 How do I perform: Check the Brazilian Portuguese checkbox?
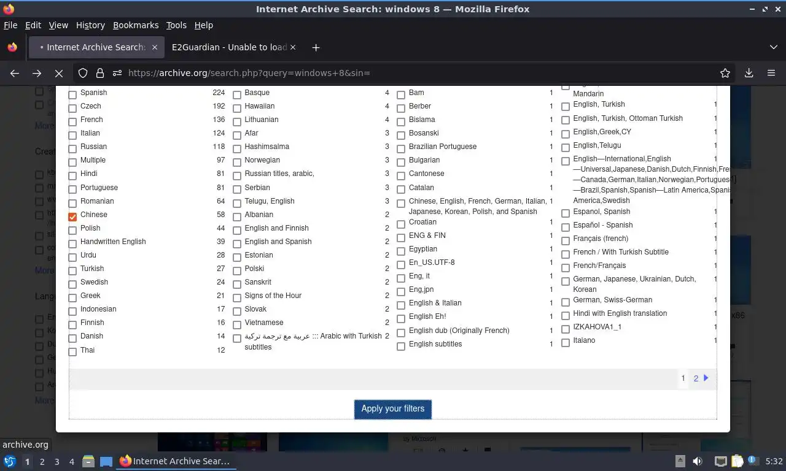(x=401, y=148)
